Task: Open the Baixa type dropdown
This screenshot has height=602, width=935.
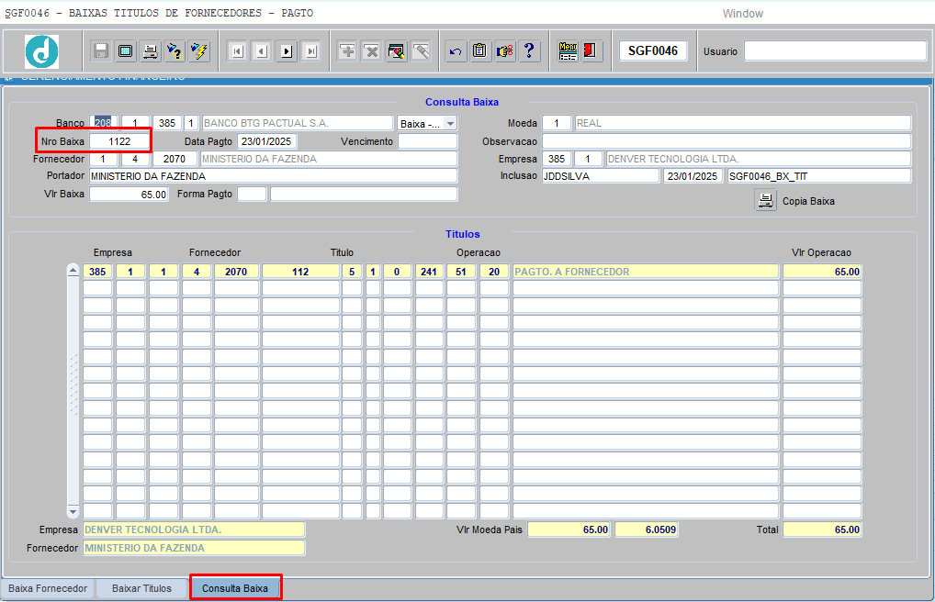Action: [x=451, y=123]
